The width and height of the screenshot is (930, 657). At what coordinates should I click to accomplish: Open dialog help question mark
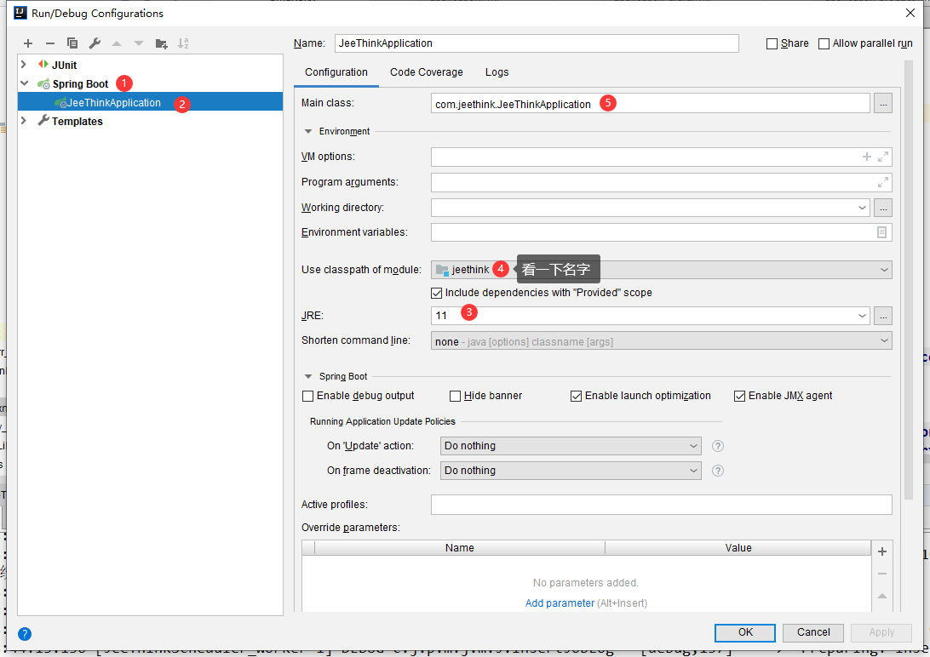(x=25, y=634)
